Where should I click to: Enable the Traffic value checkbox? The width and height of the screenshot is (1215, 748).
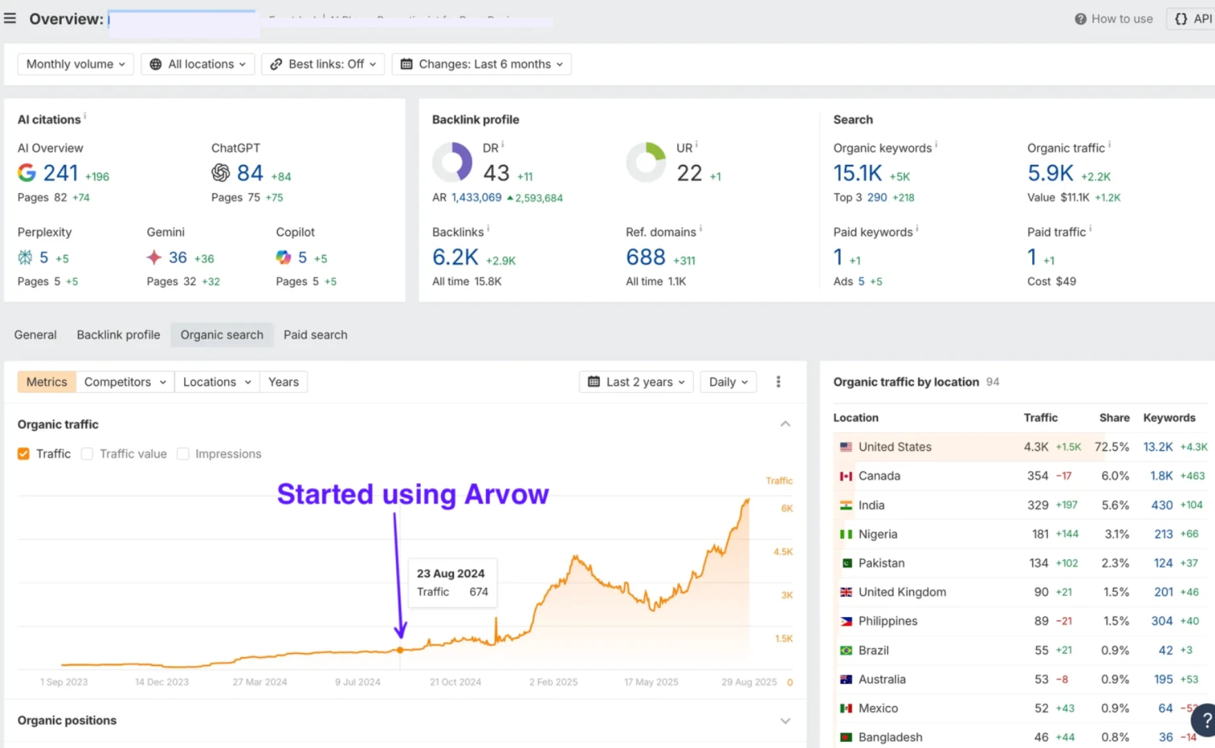click(x=87, y=454)
